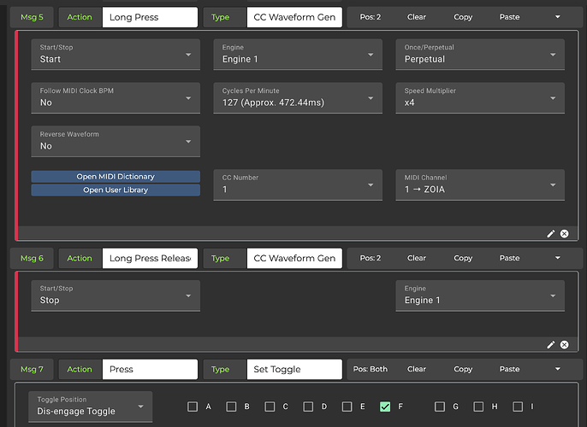Expand the Toggle Position dropdown
587x427 pixels.
91,407
